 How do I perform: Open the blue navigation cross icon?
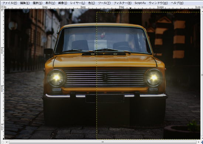[x=202, y=142]
